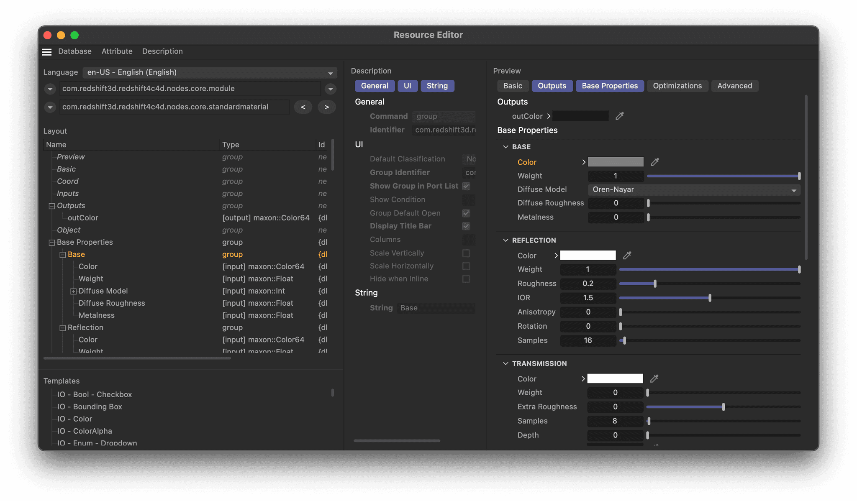Collapse Base group tree node
This screenshot has height=501, width=857.
[x=63, y=255]
